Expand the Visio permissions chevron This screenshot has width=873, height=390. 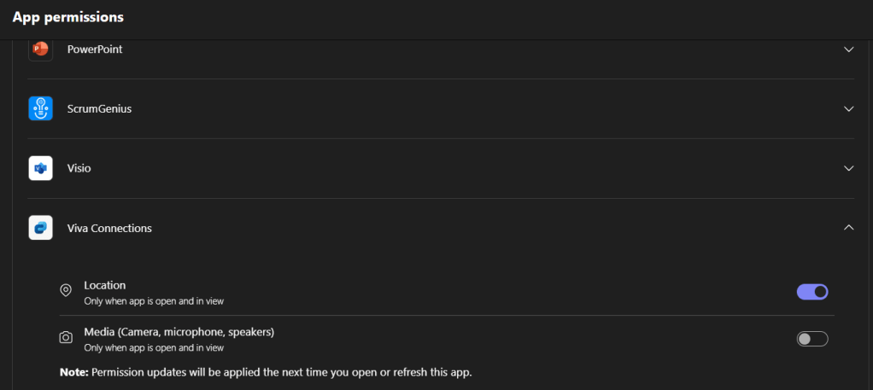tap(848, 169)
